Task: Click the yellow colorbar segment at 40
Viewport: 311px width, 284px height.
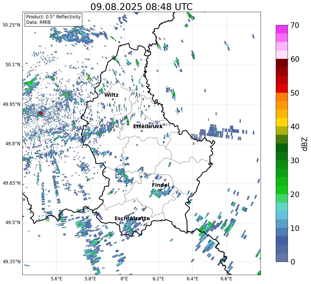Action: (282, 122)
